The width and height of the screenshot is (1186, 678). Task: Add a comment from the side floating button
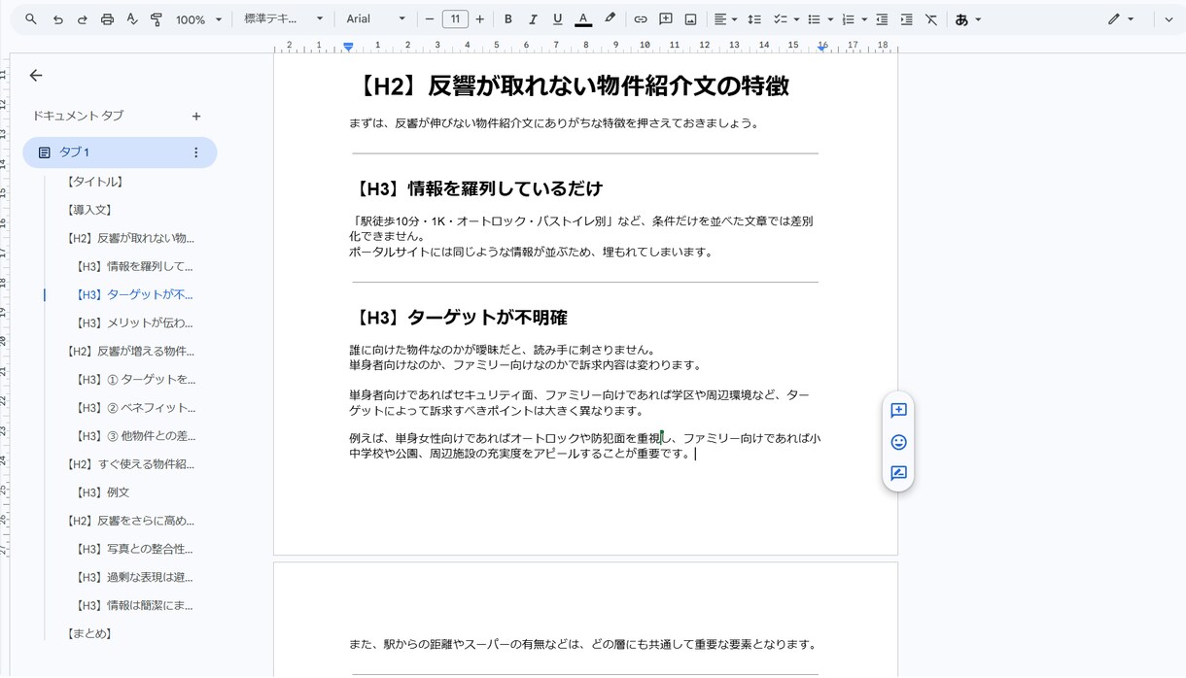pos(898,411)
